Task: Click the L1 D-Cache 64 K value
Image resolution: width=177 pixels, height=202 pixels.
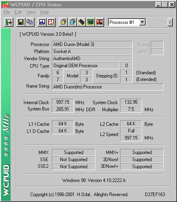Action: coord(63,131)
